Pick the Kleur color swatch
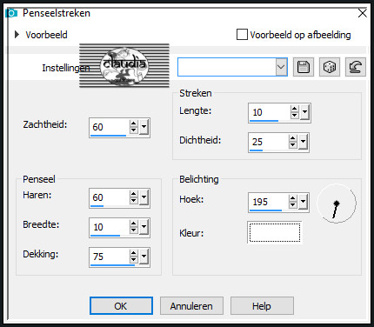The image size is (374, 327). [x=275, y=232]
